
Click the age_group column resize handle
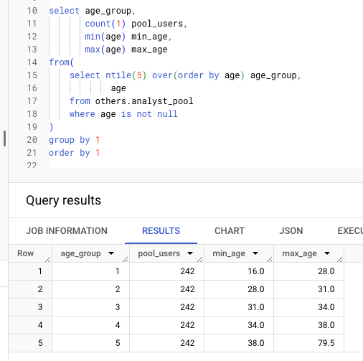pyautogui.click(x=126, y=259)
